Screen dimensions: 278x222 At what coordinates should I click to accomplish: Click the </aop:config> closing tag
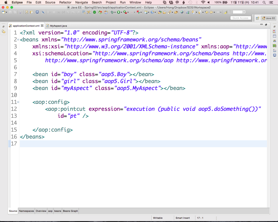point(52,130)
